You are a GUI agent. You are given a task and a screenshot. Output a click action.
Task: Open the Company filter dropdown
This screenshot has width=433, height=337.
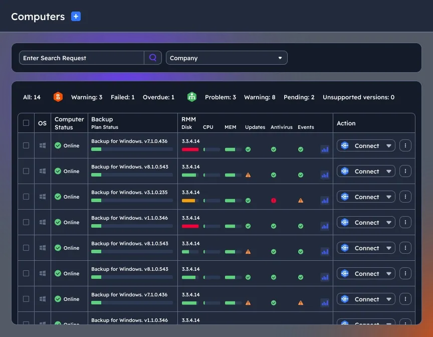227,58
